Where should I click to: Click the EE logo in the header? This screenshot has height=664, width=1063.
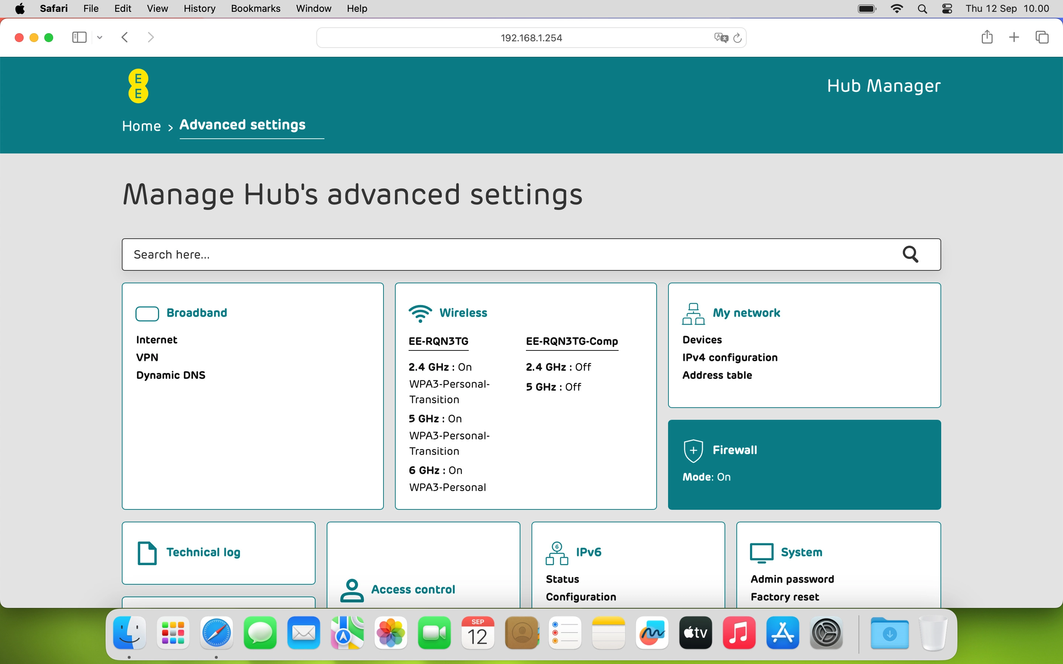pyautogui.click(x=138, y=86)
